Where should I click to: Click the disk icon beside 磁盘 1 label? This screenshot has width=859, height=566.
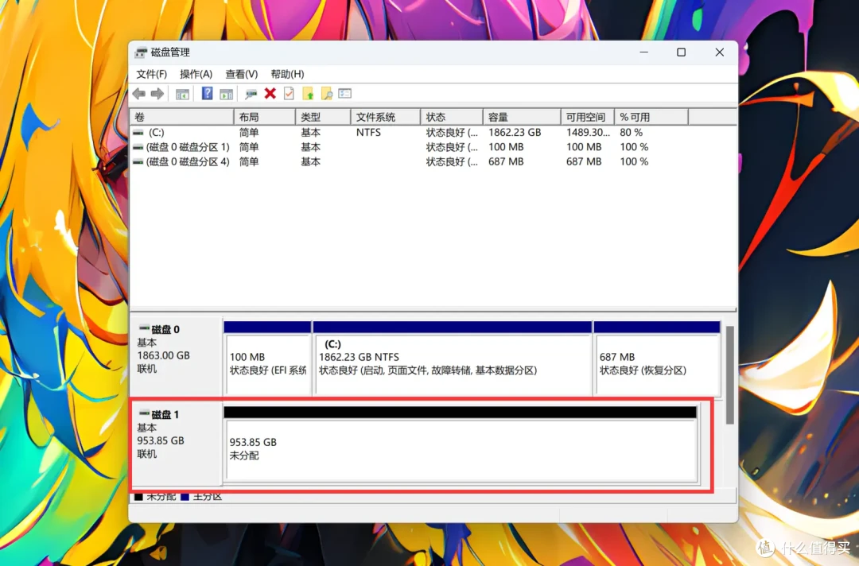pos(144,414)
